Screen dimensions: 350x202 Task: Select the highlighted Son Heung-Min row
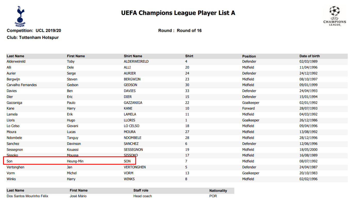point(69,161)
